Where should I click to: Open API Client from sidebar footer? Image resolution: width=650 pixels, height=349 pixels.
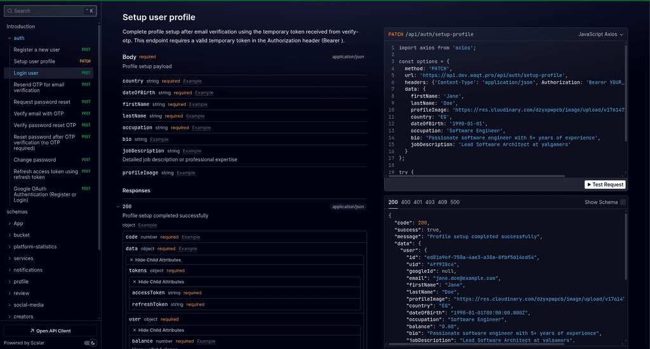[x=50, y=331]
